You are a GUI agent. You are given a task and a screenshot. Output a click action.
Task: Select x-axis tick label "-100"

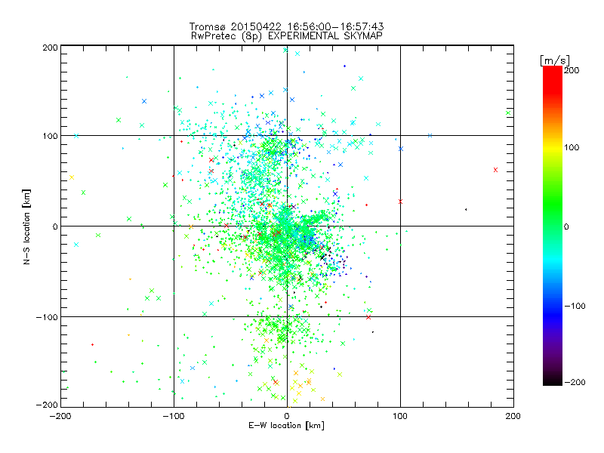click(174, 416)
